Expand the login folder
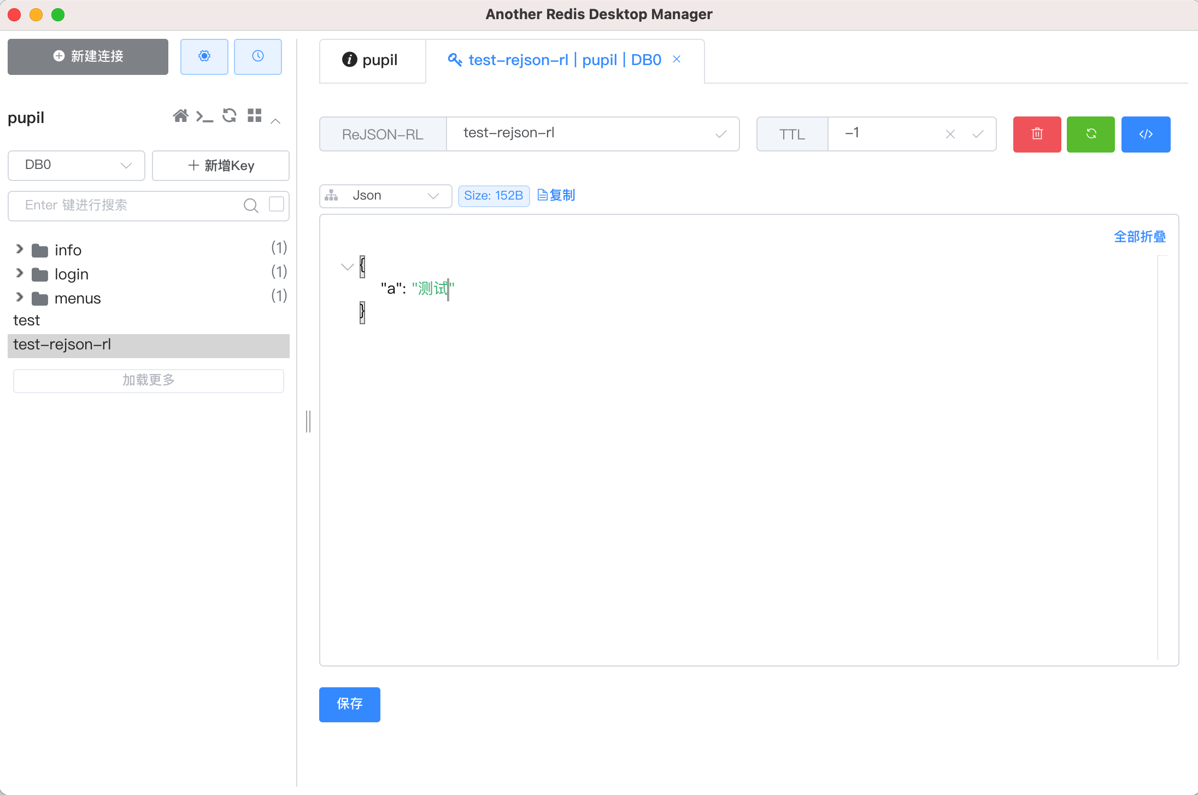This screenshot has height=795, width=1198. 20,273
